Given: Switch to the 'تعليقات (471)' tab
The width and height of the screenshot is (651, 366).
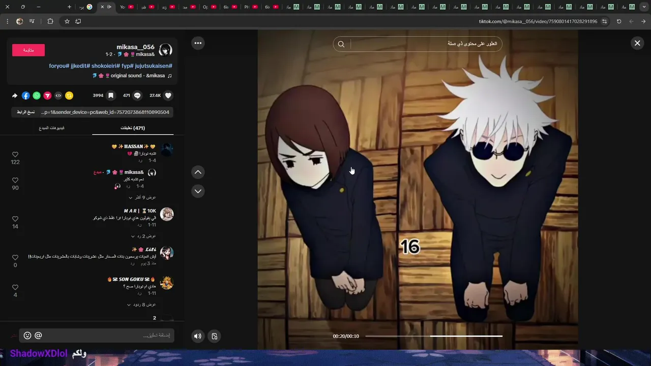Looking at the screenshot, I should click(133, 128).
